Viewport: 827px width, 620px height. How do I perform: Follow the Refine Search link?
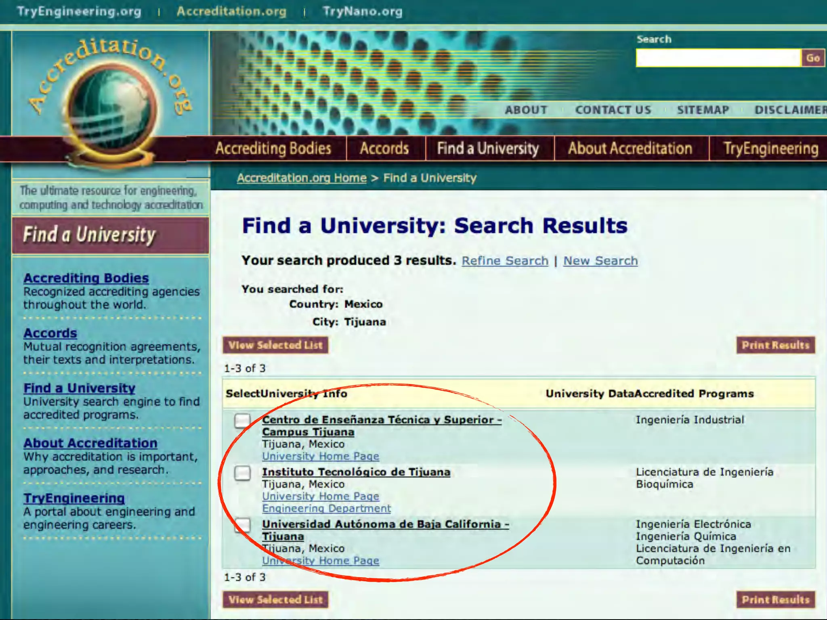(505, 261)
